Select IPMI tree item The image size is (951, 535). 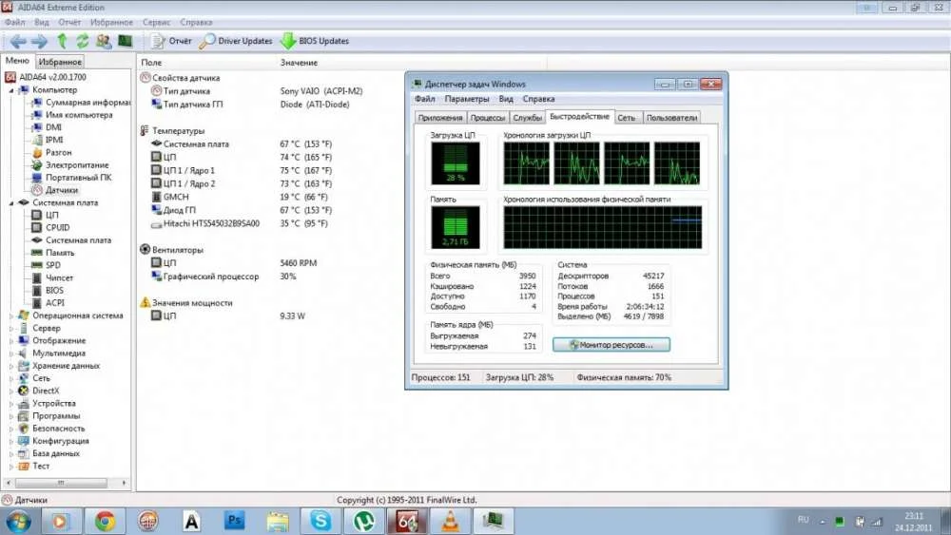point(48,140)
